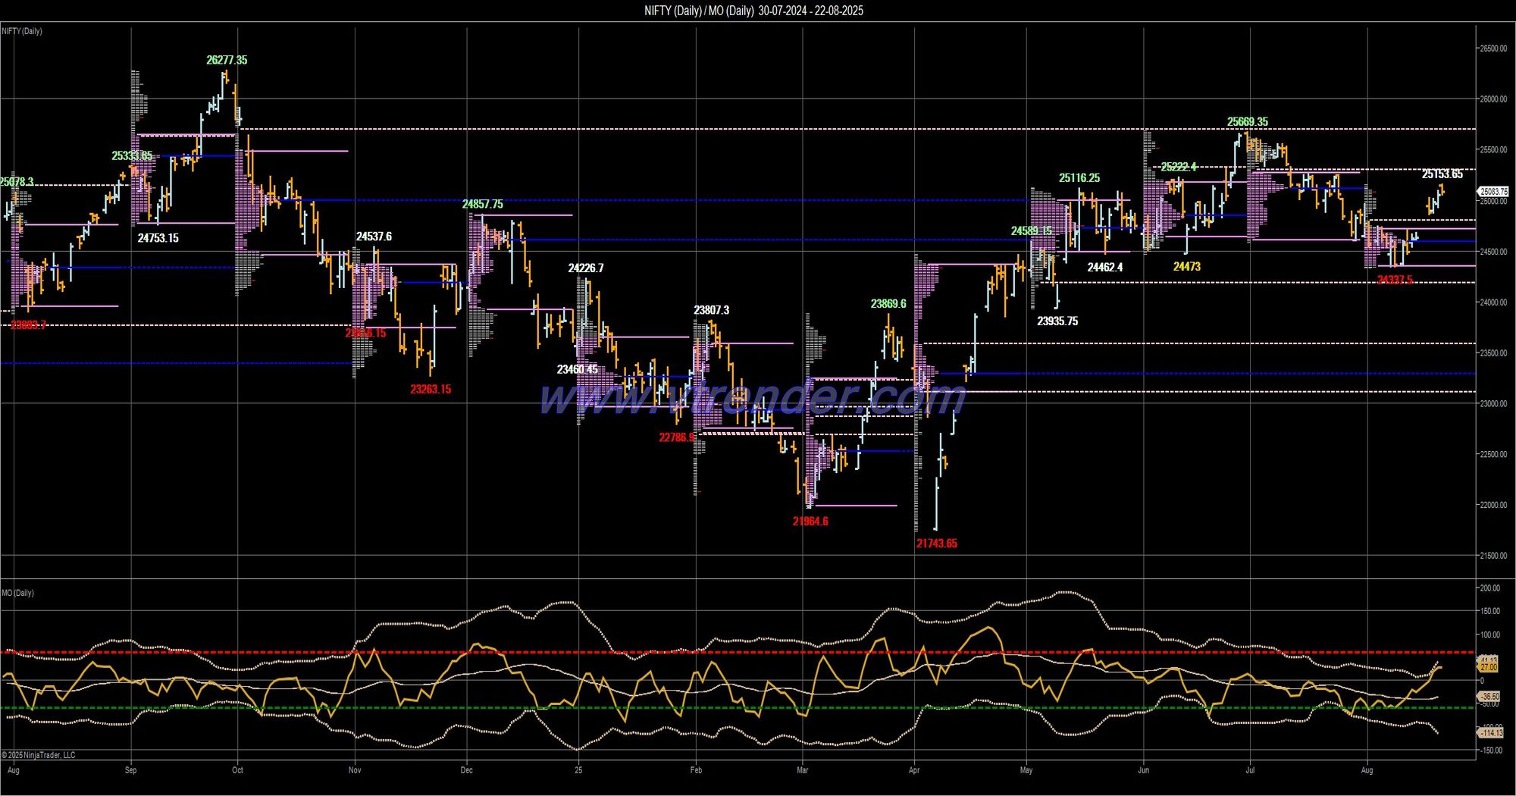
Task: Click the 26277.35 swing high label
Action: point(227,60)
